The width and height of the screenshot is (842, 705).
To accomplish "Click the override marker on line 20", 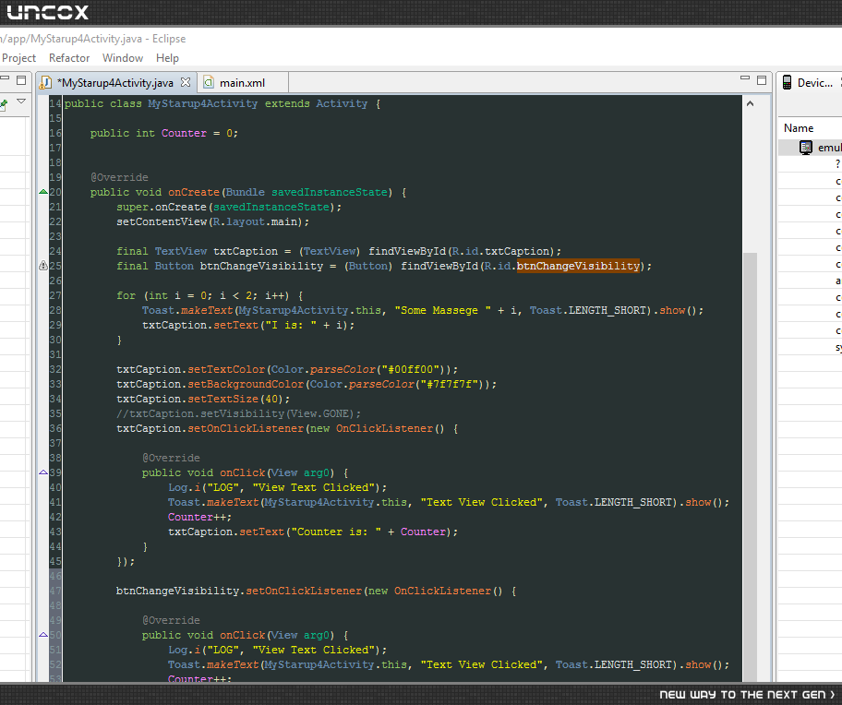I will pyautogui.click(x=43, y=192).
